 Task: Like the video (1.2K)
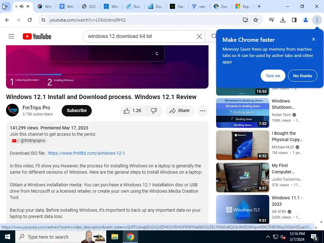tap(133, 110)
